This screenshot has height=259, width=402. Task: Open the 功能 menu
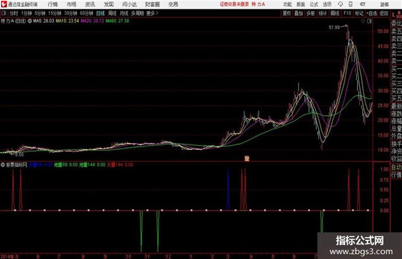(x=288, y=4)
